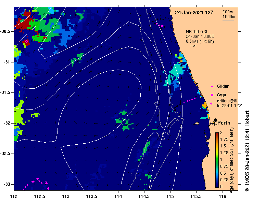Click the latitude axis label '-31.5'
This screenshot has height=202, width=253.
5,92
